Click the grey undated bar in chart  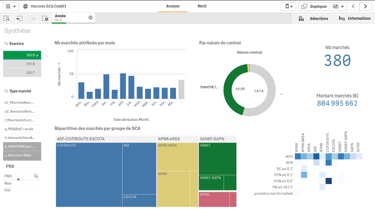pos(182,89)
